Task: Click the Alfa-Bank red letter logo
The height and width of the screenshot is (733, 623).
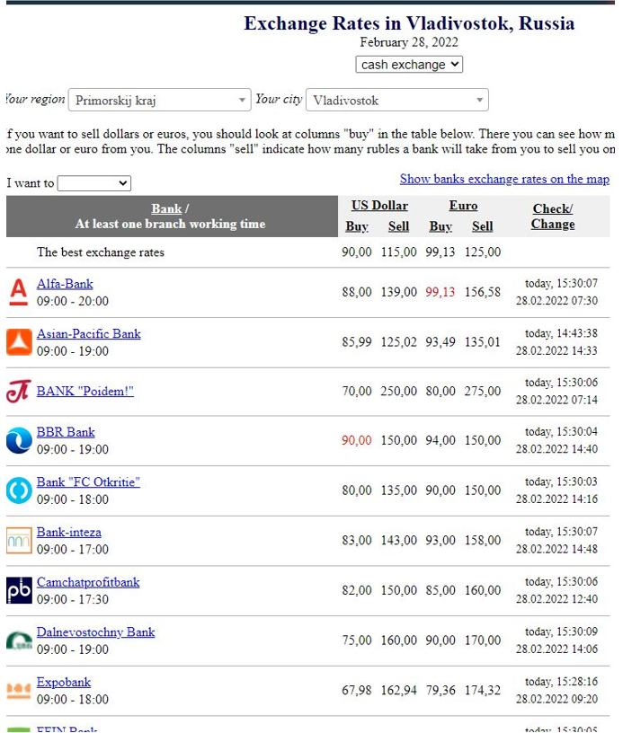Action: click(19, 292)
